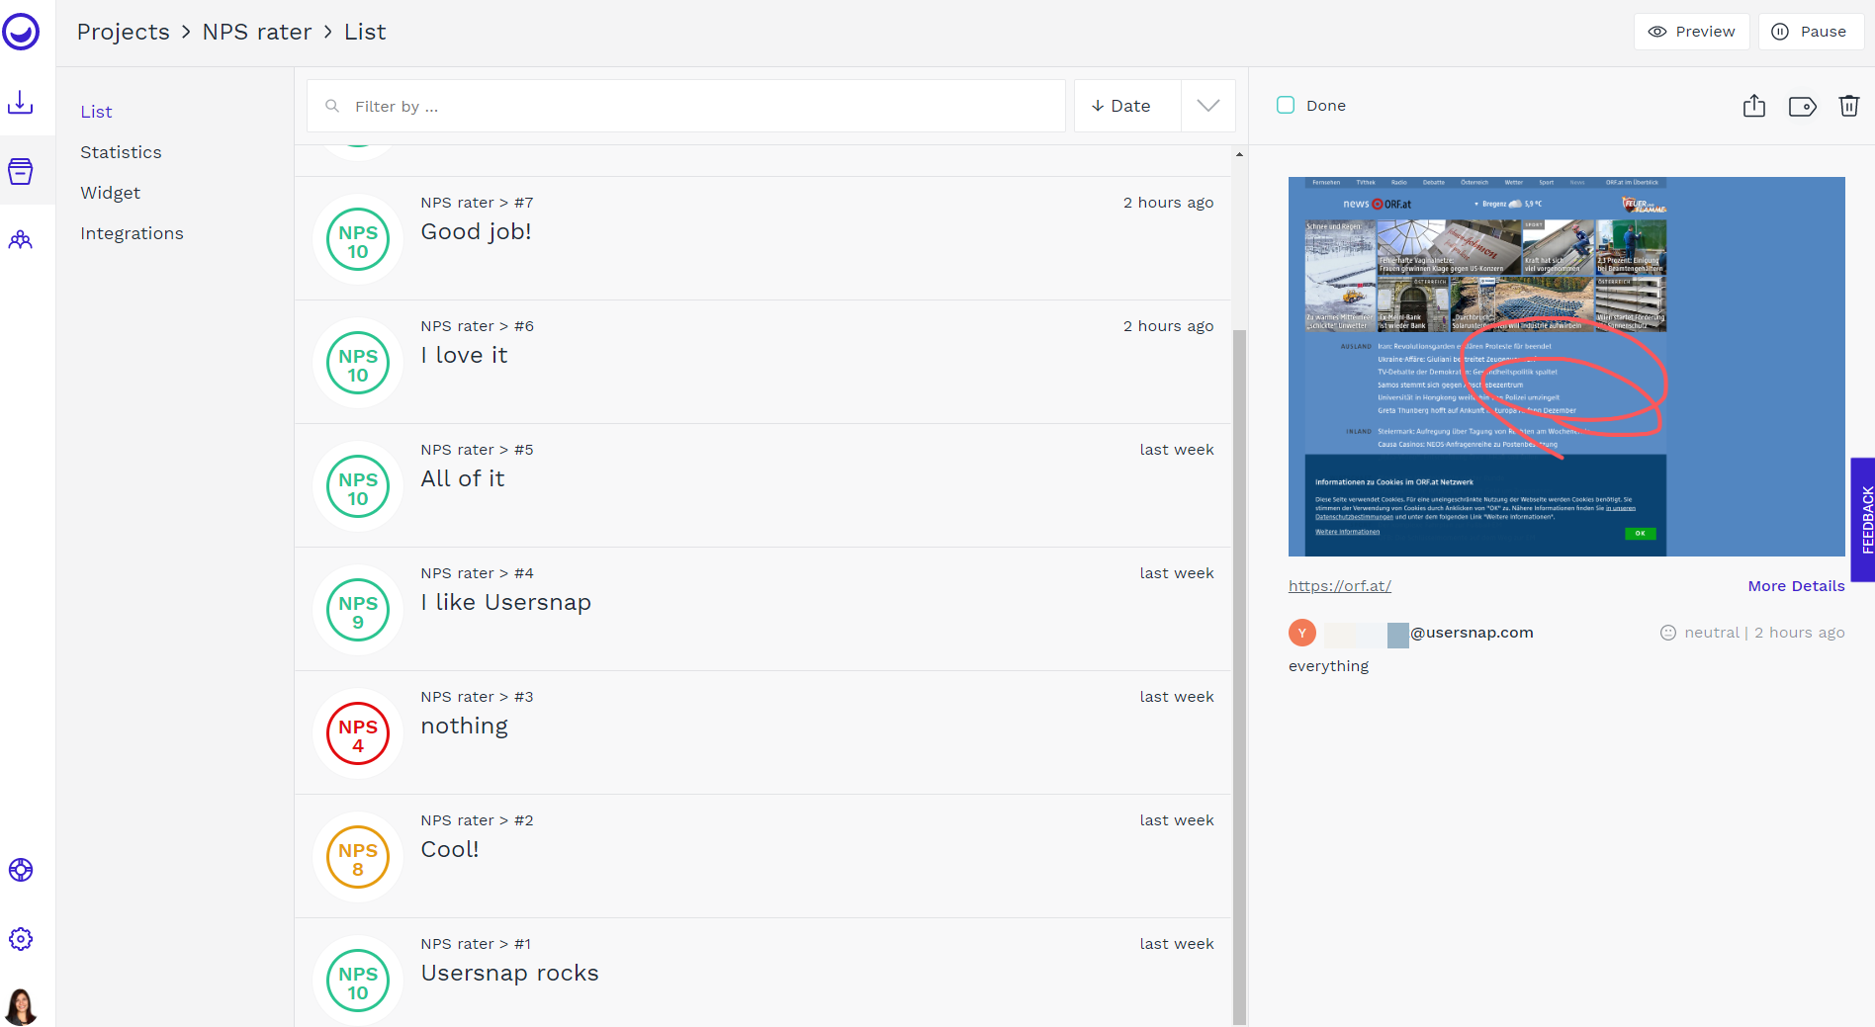Screen dimensions: 1875x1027
Task: Click the neutral smiley icon
Action: [1668, 633]
